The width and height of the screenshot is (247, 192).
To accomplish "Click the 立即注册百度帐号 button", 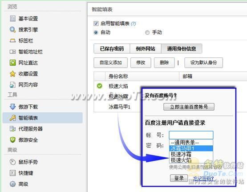I will [189, 107].
